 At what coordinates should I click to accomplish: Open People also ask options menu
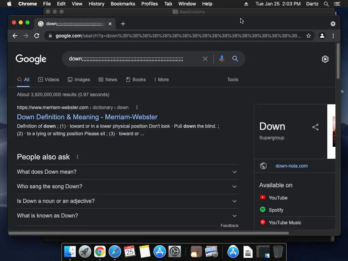(77, 157)
